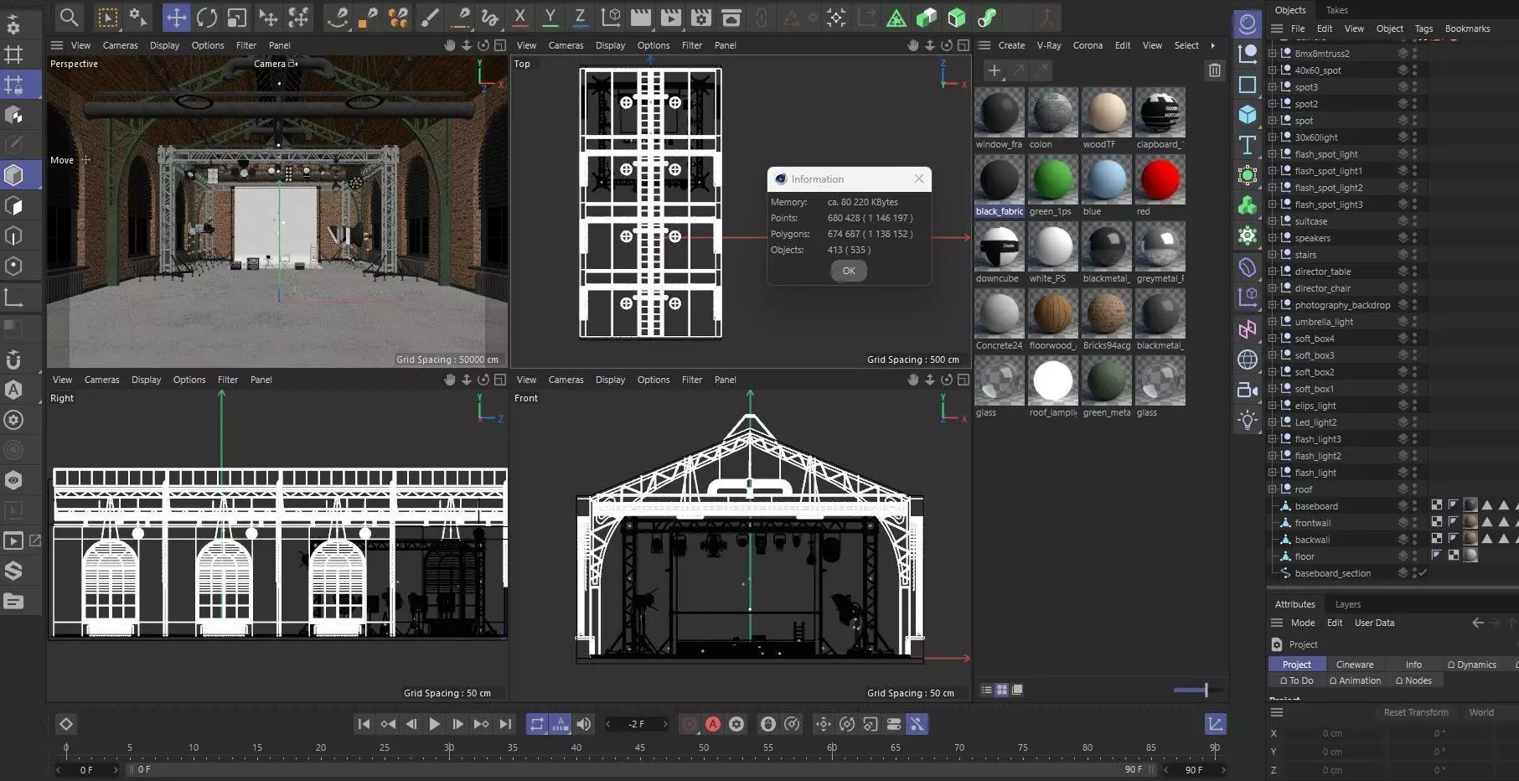Expand the flash_spot_light object
The width and height of the screenshot is (1519, 781).
[1272, 154]
